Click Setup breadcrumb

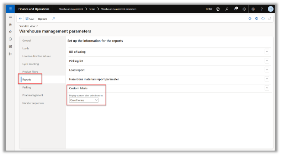click(92, 9)
